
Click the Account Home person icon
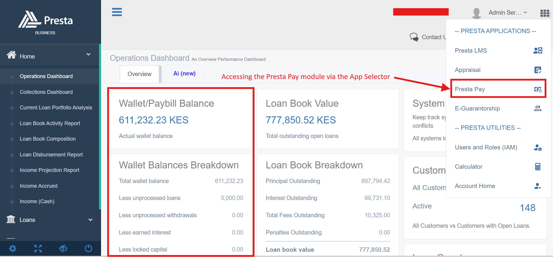(538, 186)
